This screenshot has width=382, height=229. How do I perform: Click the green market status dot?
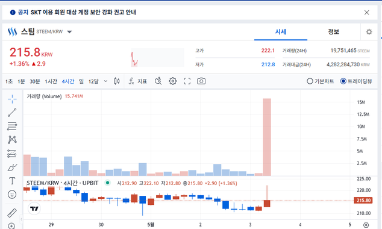click(107, 183)
